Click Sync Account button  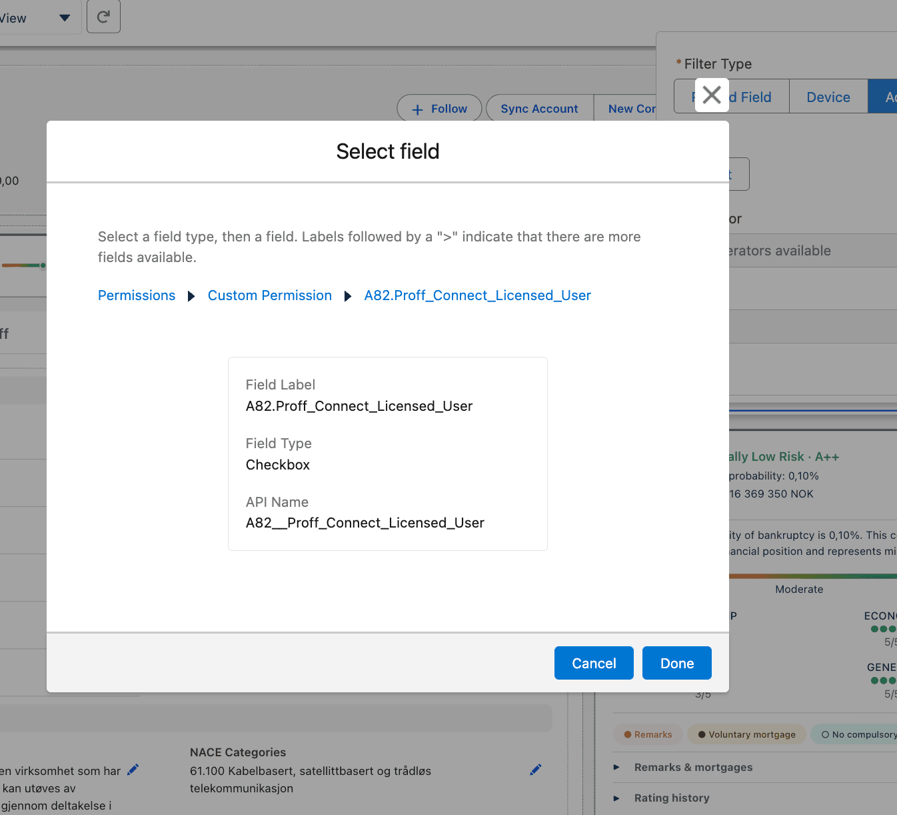[x=540, y=109]
